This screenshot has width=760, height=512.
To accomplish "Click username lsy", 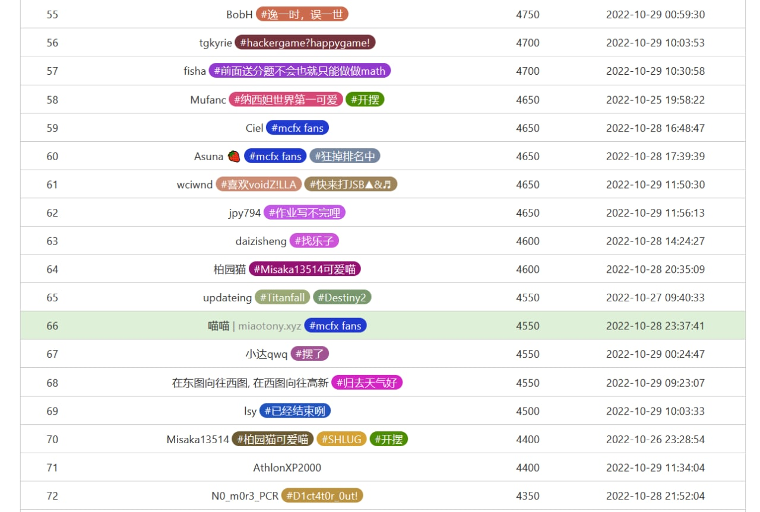I will tap(251, 411).
